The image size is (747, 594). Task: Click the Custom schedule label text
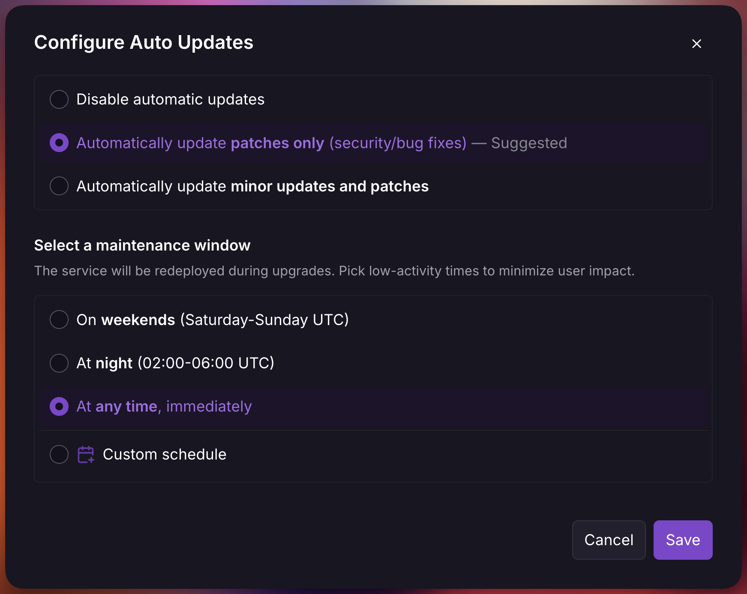[x=164, y=454]
